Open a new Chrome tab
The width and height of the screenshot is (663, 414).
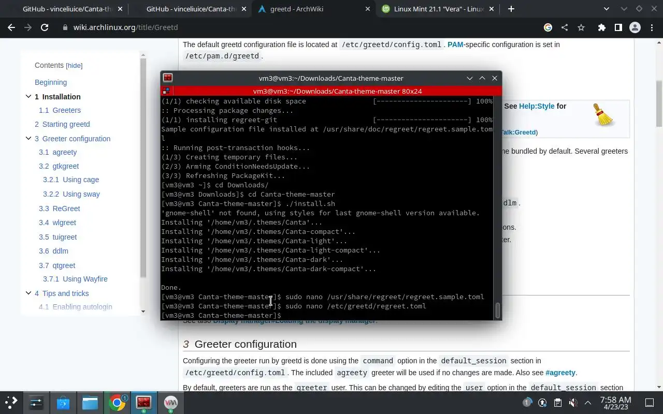coord(511,9)
